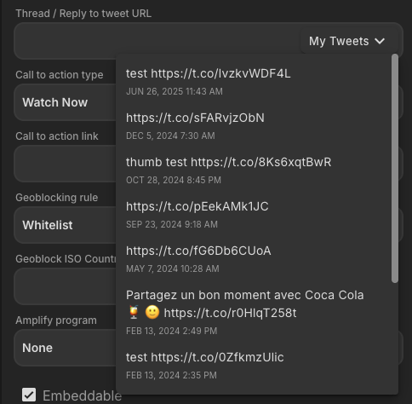Screen dimensions: 412x404
Task: Click the Thread / Reply to tweet URL field
Action: [157, 41]
